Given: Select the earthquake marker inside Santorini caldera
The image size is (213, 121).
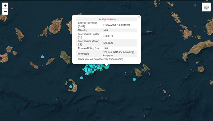Looking at the screenshot, I should tap(71, 87).
